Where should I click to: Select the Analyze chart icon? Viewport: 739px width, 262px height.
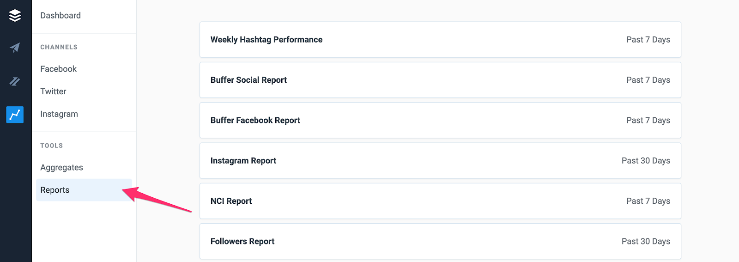(x=15, y=115)
